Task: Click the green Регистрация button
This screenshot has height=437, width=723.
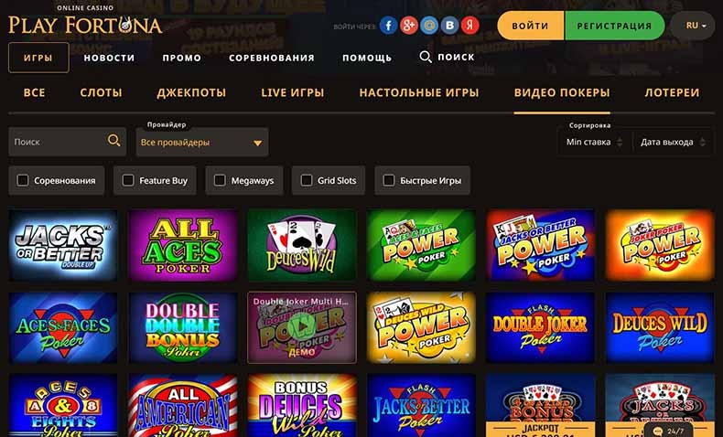Action: (614, 26)
